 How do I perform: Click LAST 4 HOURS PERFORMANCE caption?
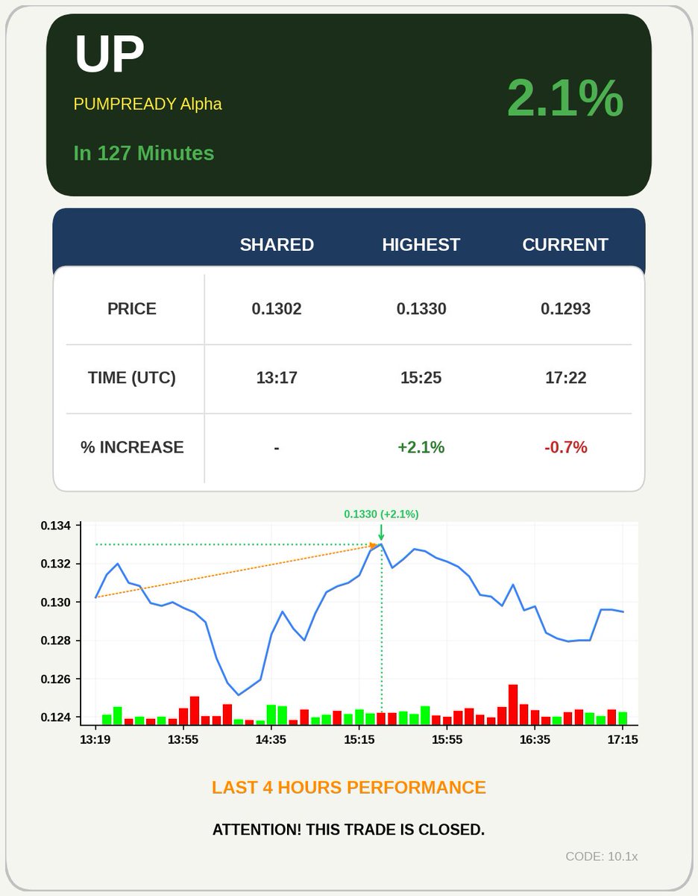[x=349, y=788]
